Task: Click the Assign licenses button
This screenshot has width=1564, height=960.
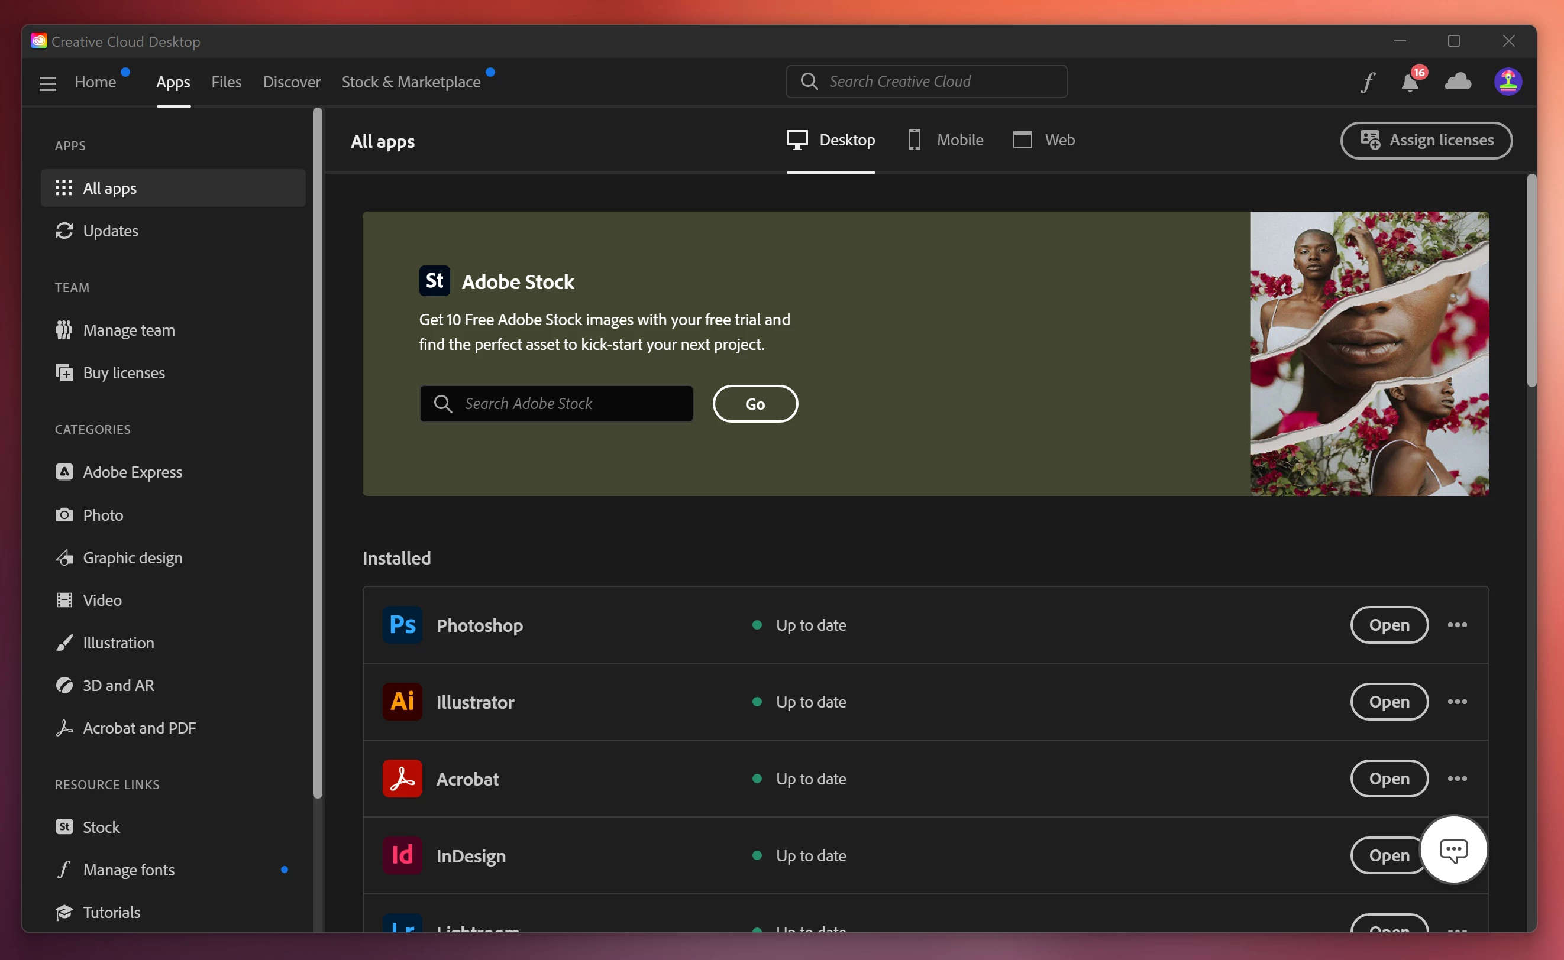Action: click(x=1426, y=140)
